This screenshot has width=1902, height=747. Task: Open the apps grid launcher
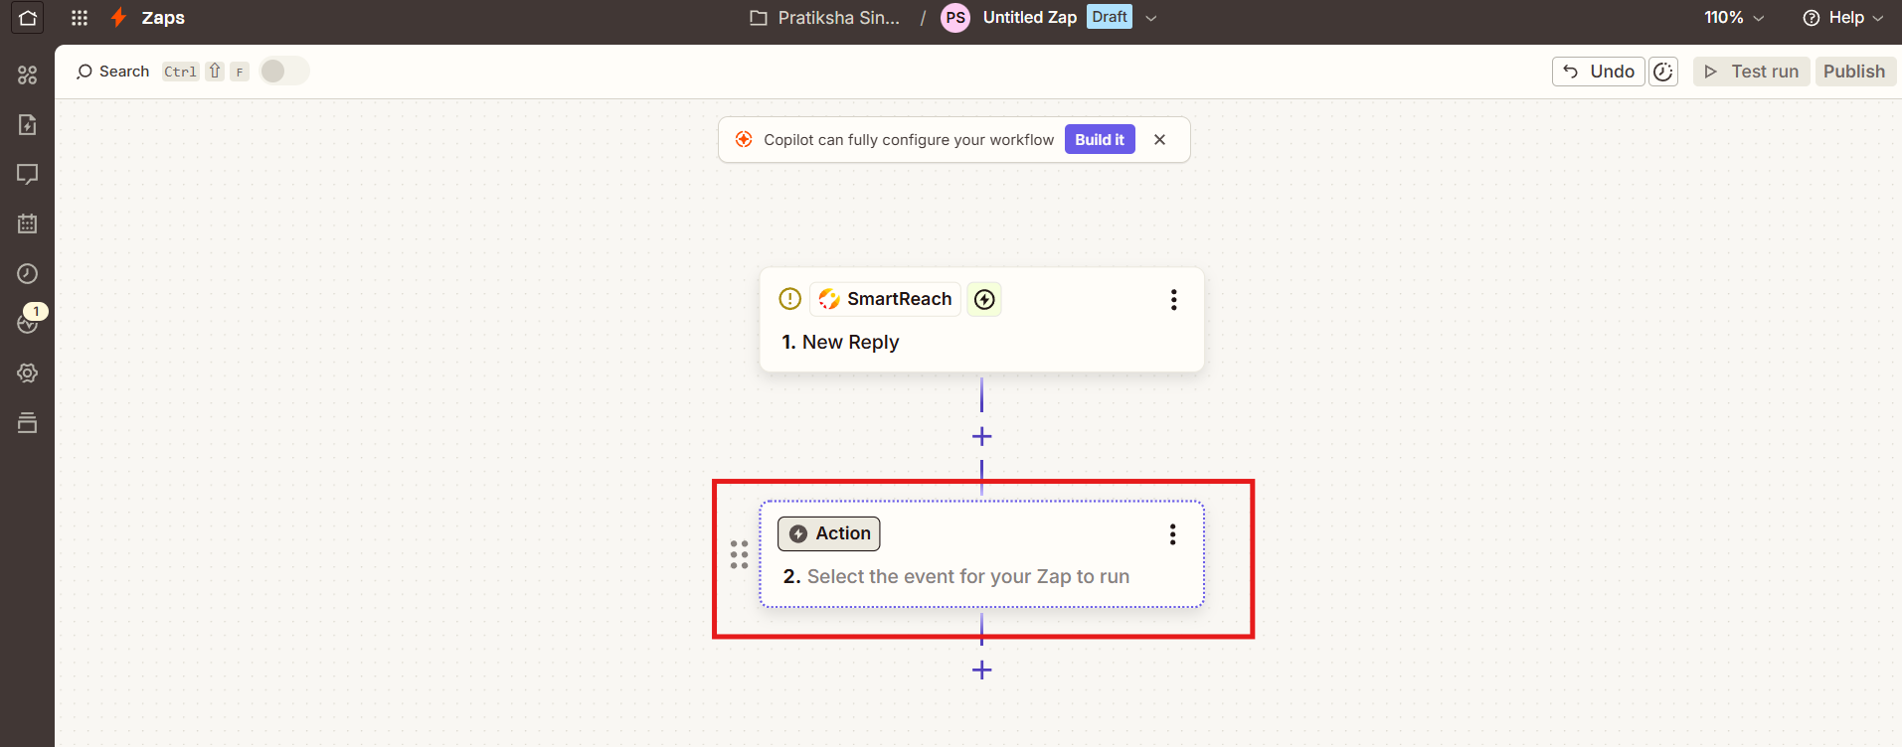[80, 18]
